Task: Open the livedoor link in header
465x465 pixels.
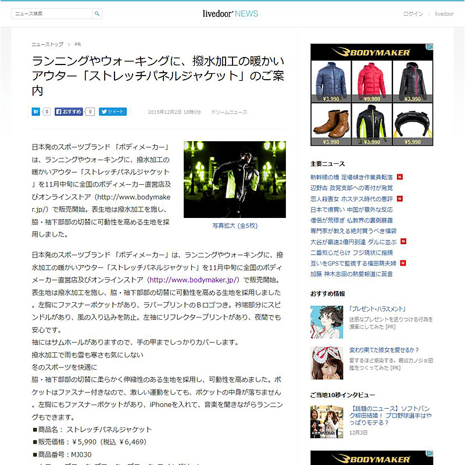Action: [444, 14]
